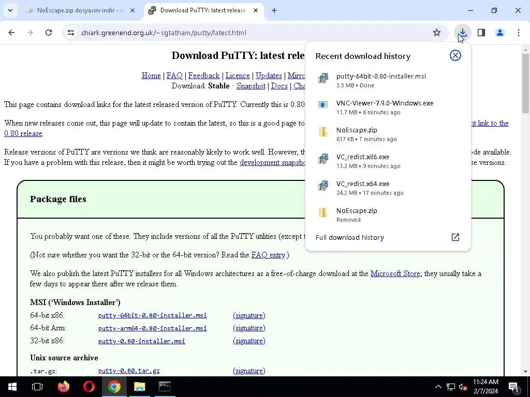
Task: Open the side panel icon
Action: click(481, 33)
